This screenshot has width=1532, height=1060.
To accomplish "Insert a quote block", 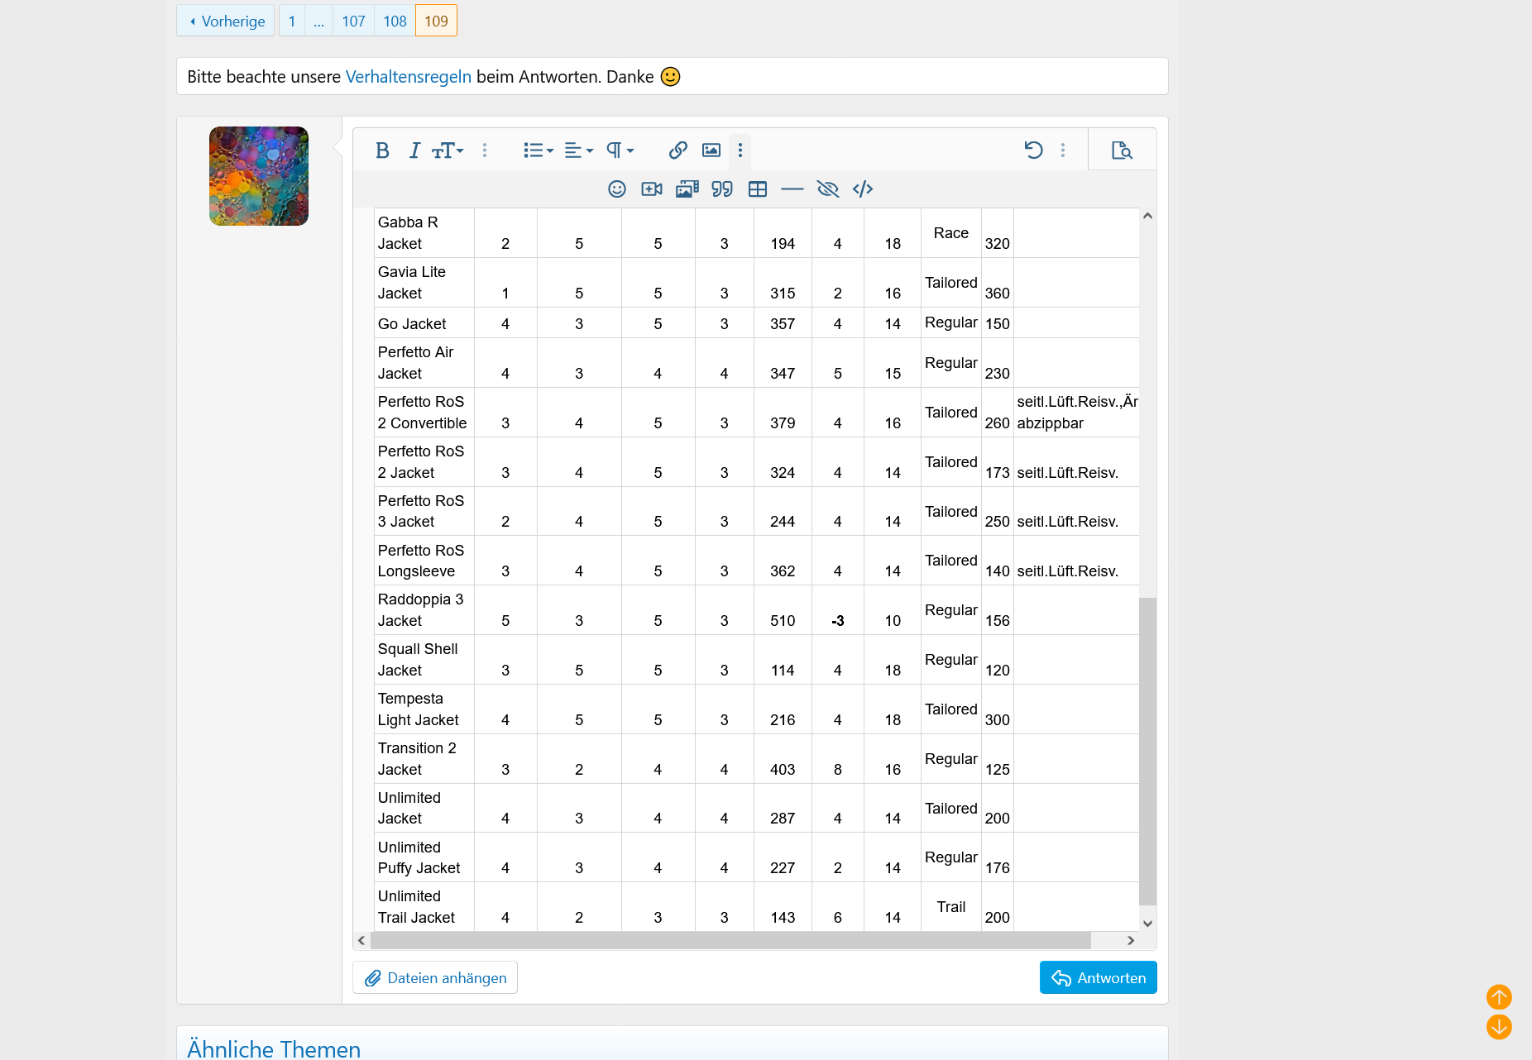I will [722, 189].
